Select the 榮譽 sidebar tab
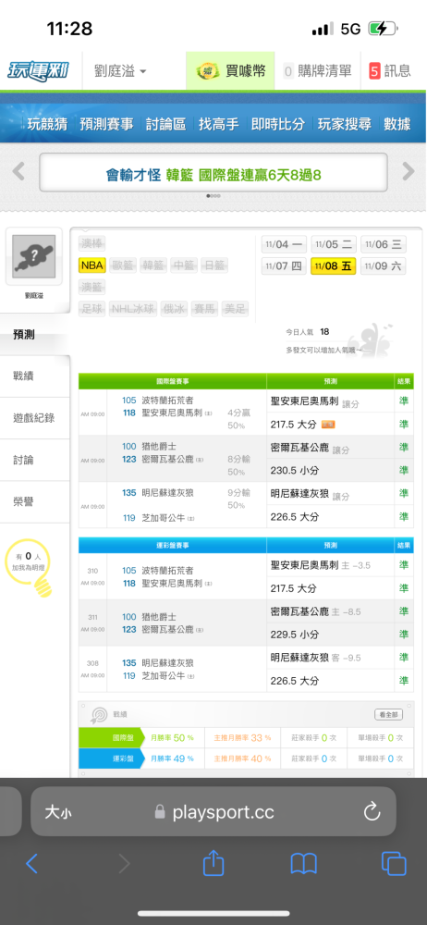427x925 pixels. tap(35, 501)
